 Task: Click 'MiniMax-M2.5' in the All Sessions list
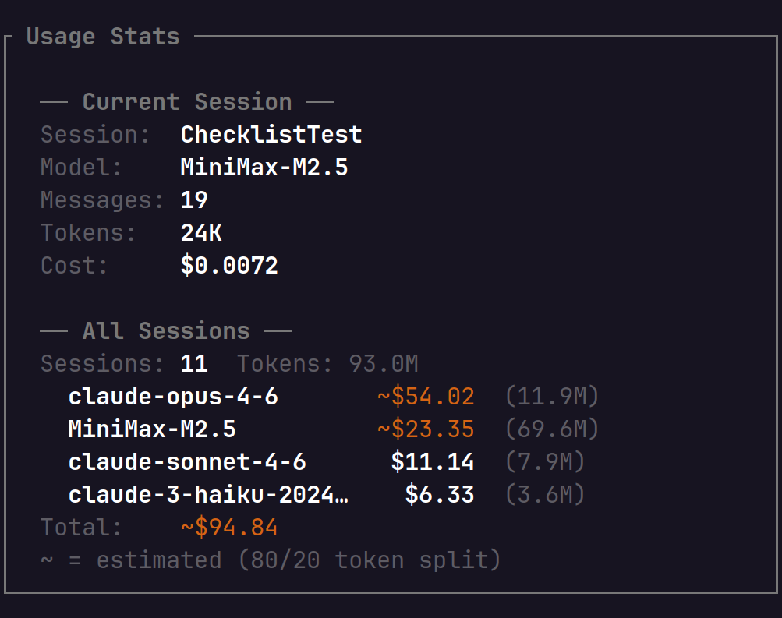click(x=151, y=429)
